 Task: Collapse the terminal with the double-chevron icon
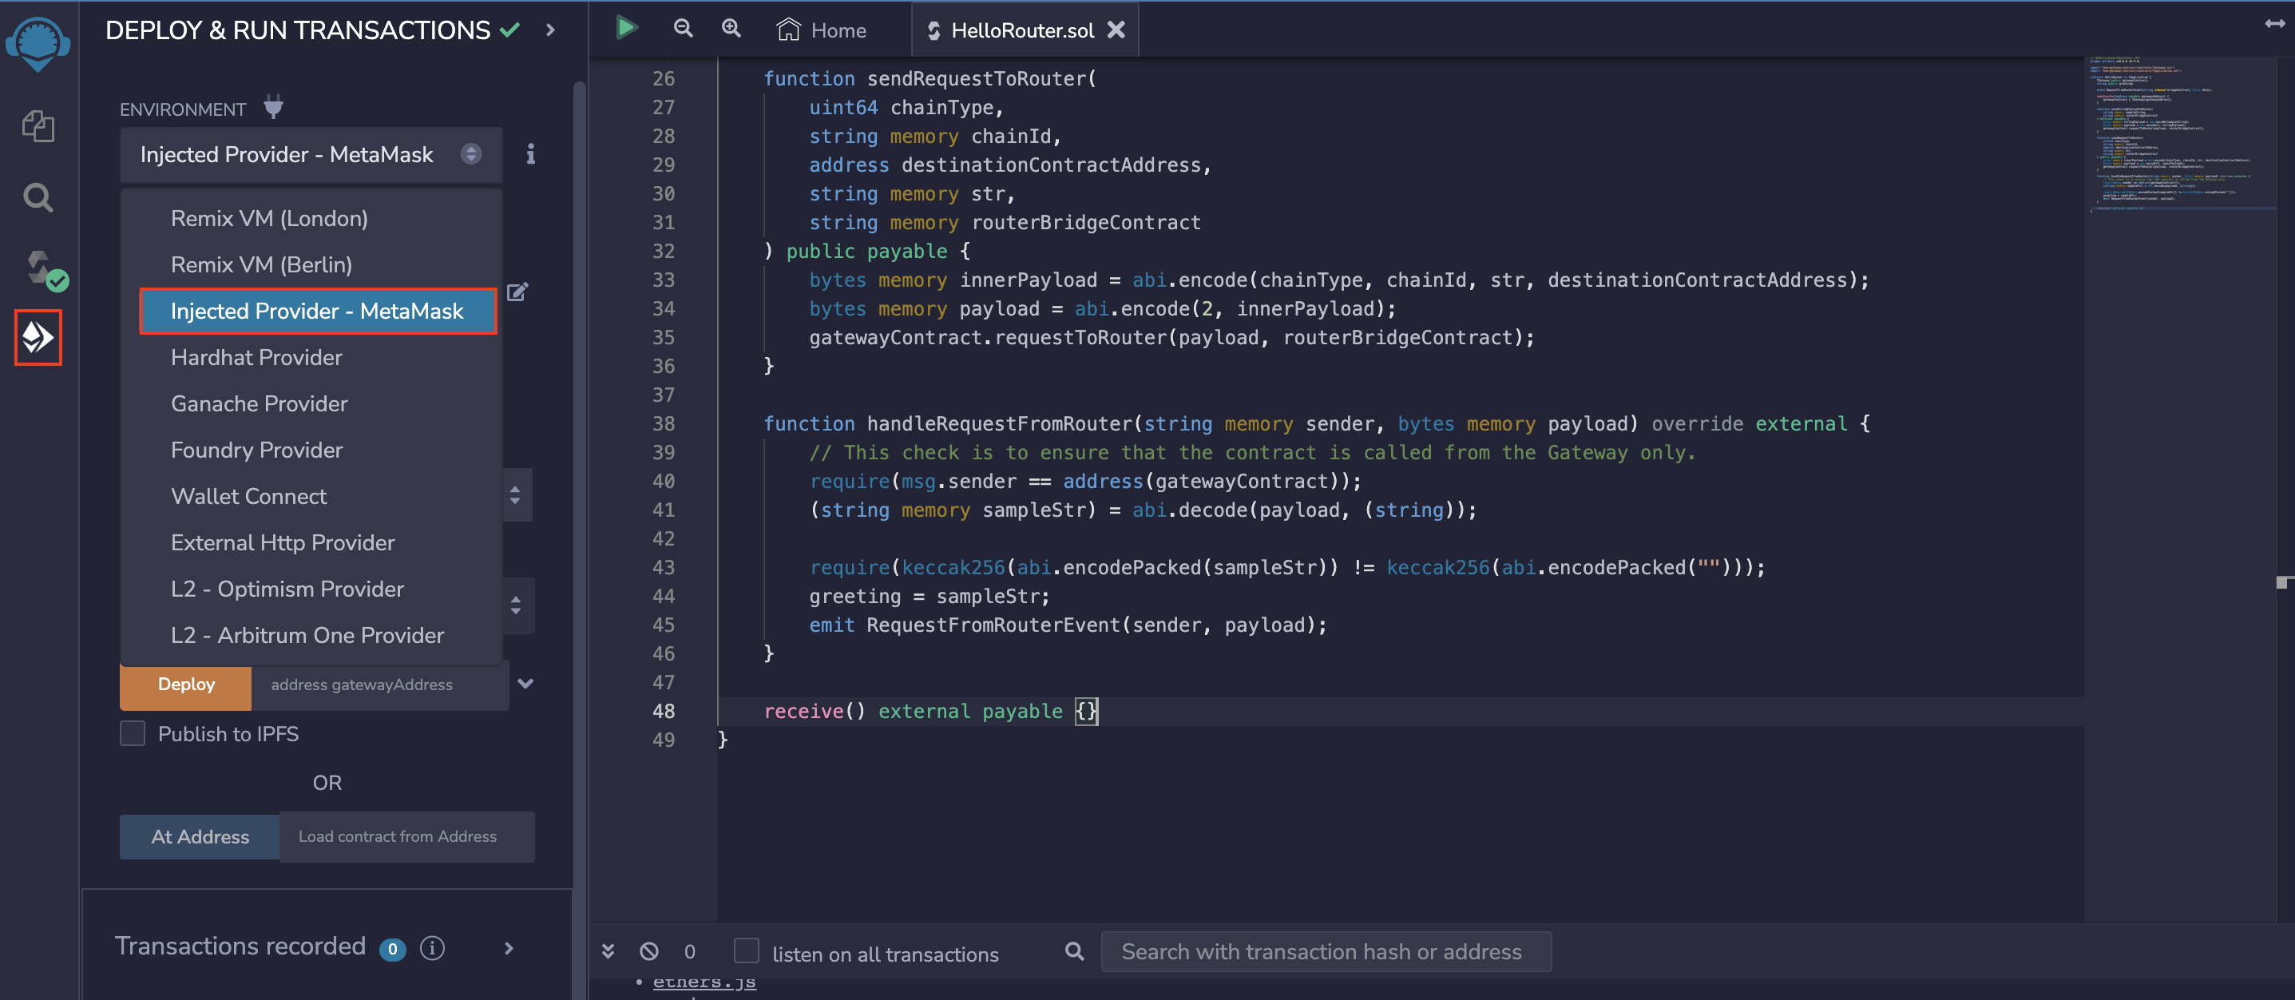click(608, 951)
